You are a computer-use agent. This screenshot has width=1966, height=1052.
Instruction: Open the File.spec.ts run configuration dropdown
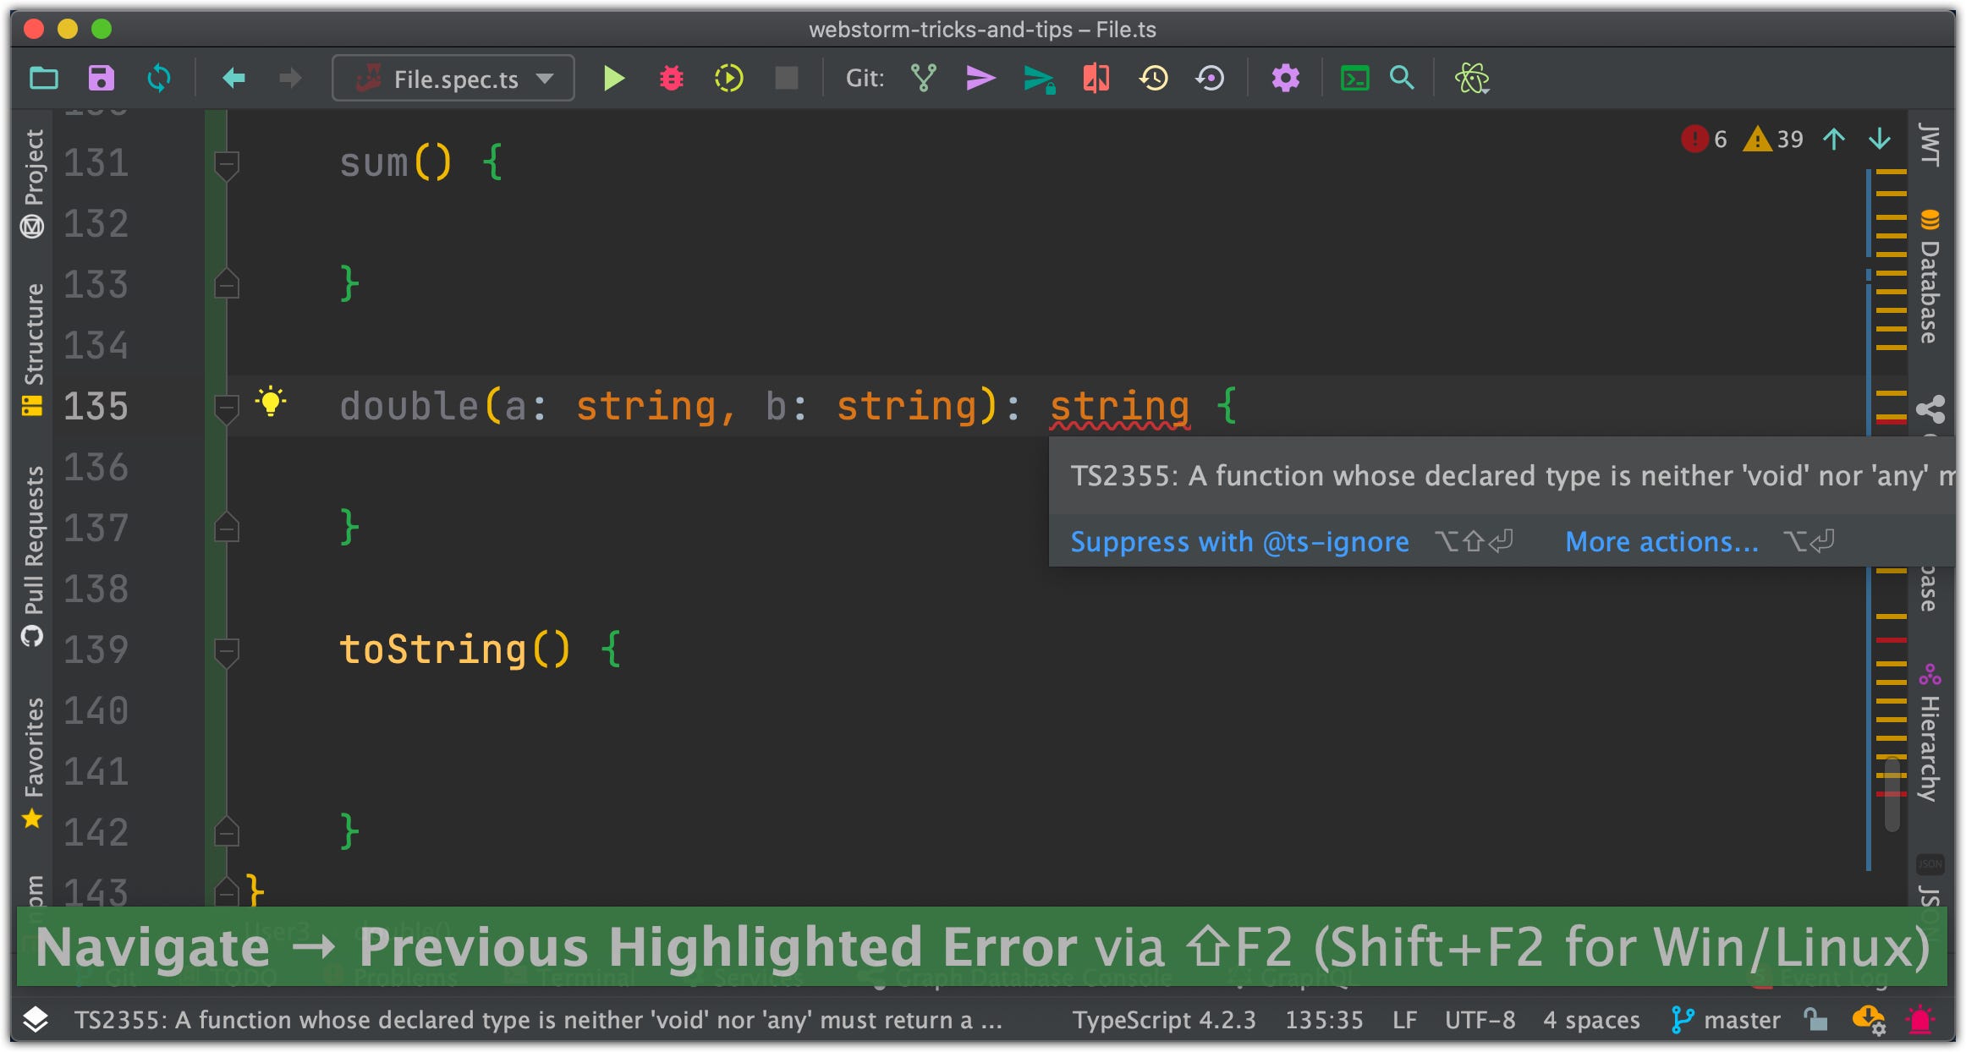coord(453,79)
